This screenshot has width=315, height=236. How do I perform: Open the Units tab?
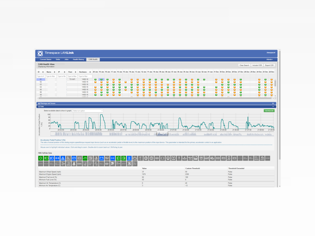click(58, 59)
